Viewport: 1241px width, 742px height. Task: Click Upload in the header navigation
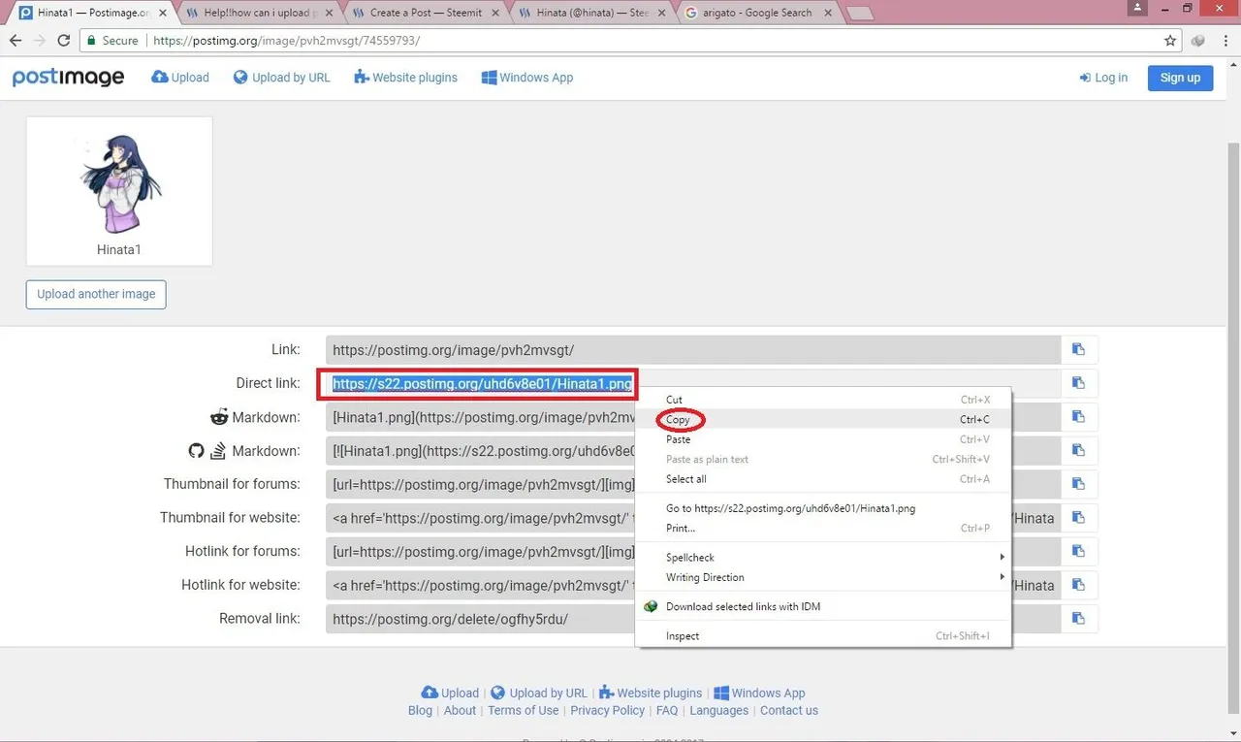[x=180, y=78]
